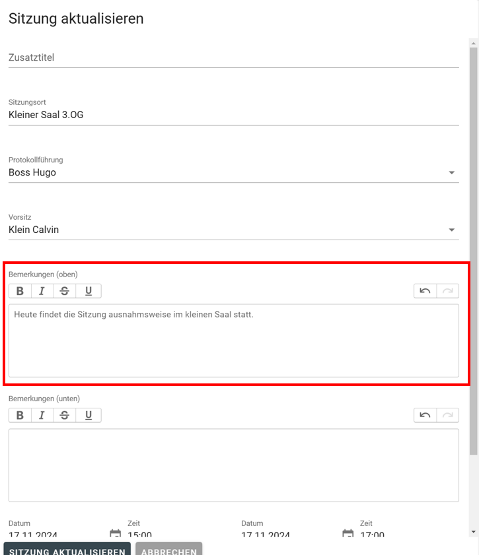Undo last edit in Bemerkungen (oben)
Image resolution: width=479 pixels, height=555 pixels.
425,291
